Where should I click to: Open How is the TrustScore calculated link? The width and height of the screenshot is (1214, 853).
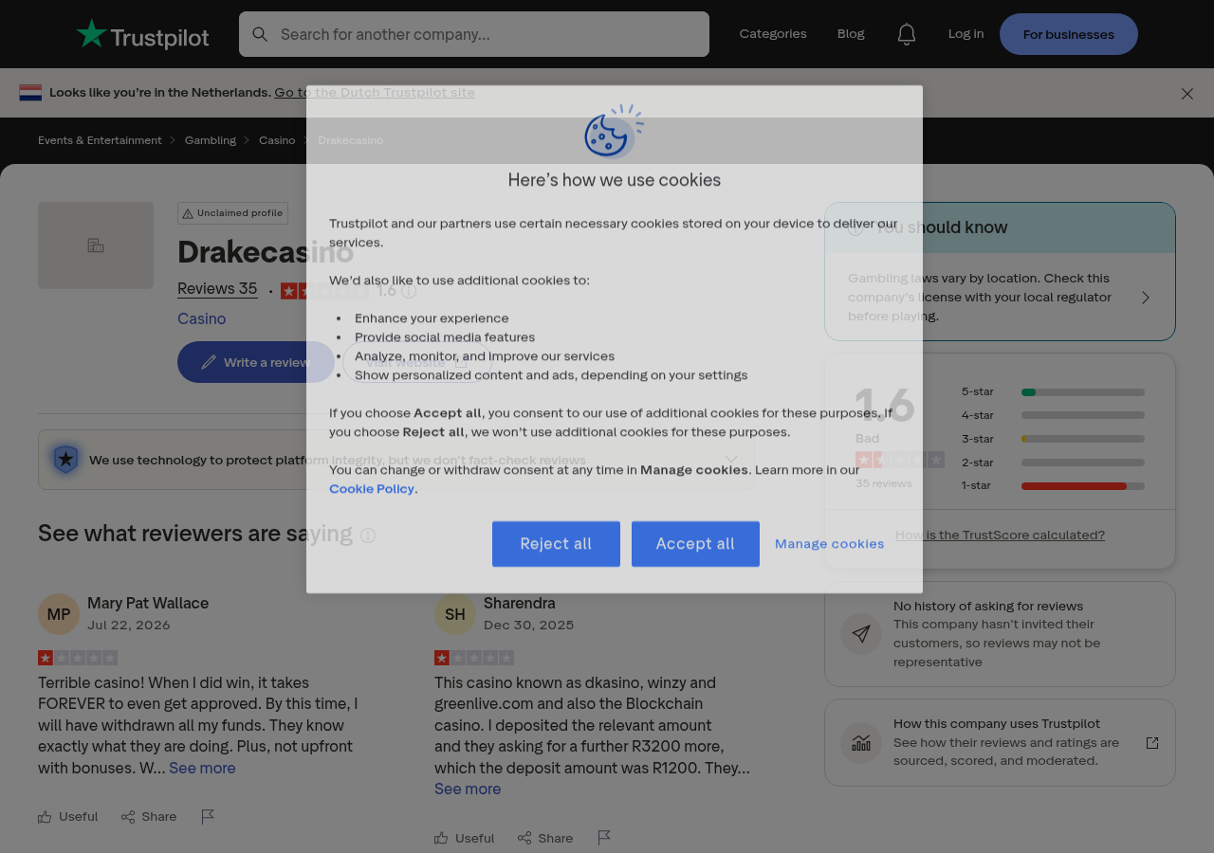1000,535
